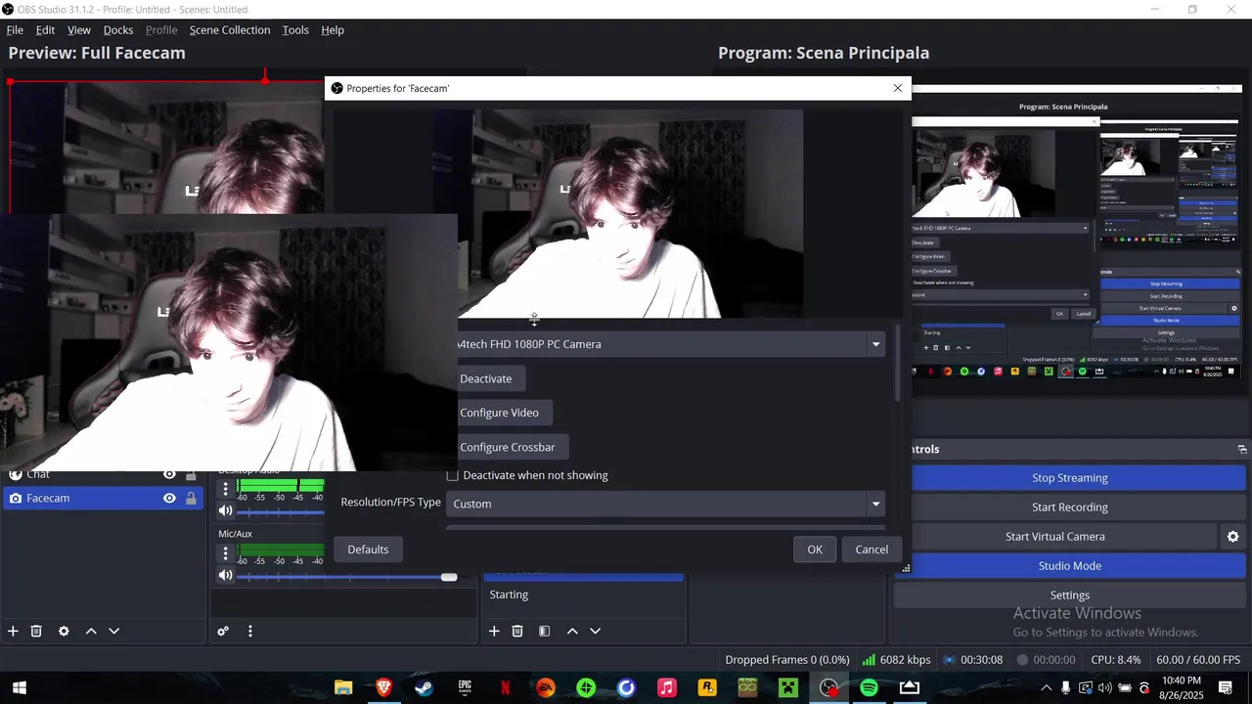Open Desktop Audio three-dot options

(x=225, y=489)
